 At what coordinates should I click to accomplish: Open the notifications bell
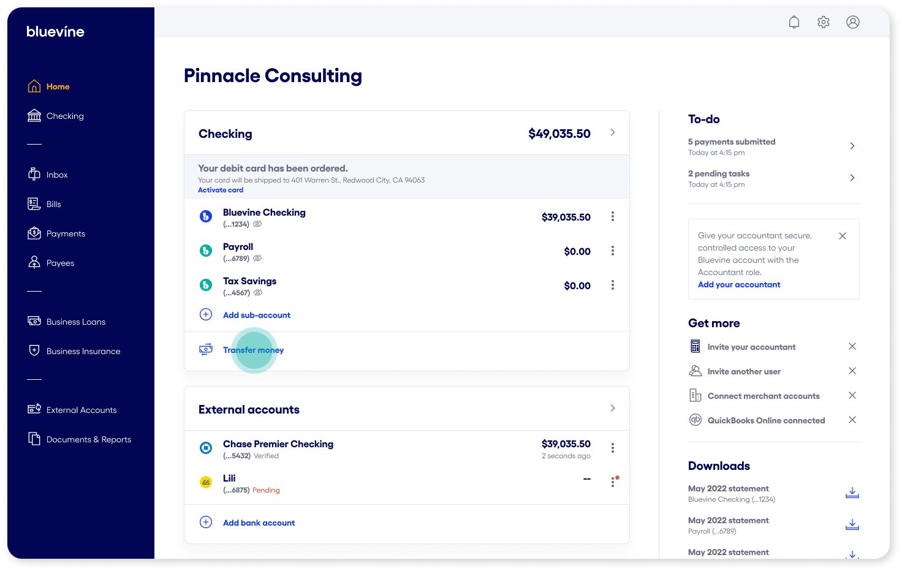pos(794,21)
